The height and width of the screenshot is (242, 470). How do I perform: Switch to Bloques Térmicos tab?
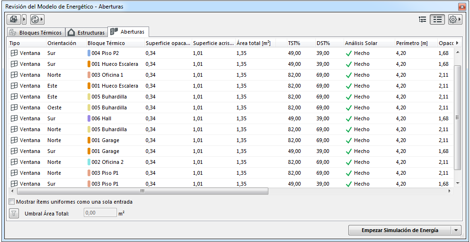36,32
